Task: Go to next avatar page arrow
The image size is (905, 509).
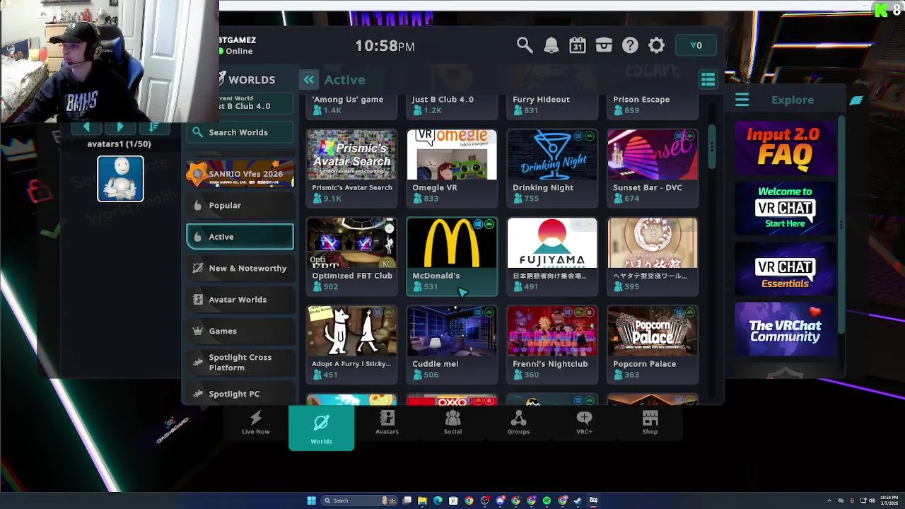Action: tap(119, 127)
